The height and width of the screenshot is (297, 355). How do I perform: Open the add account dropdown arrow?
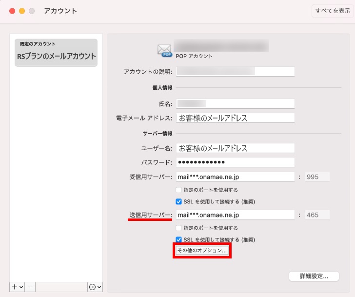point(21,287)
